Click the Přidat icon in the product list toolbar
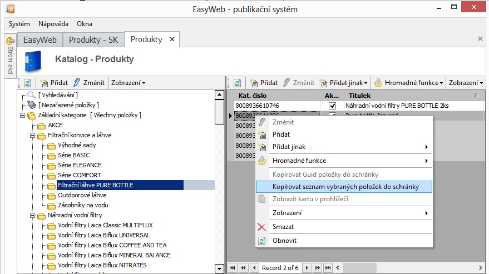Screen dimensions: 489x274 254,83
